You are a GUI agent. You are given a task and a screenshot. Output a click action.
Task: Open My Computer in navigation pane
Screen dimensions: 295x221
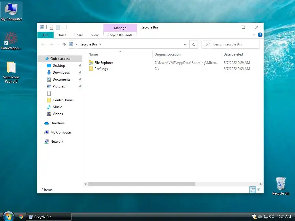[x=61, y=132]
